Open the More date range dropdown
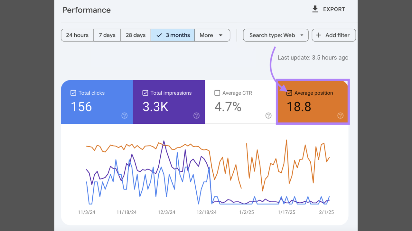The image size is (412, 231). (212, 35)
